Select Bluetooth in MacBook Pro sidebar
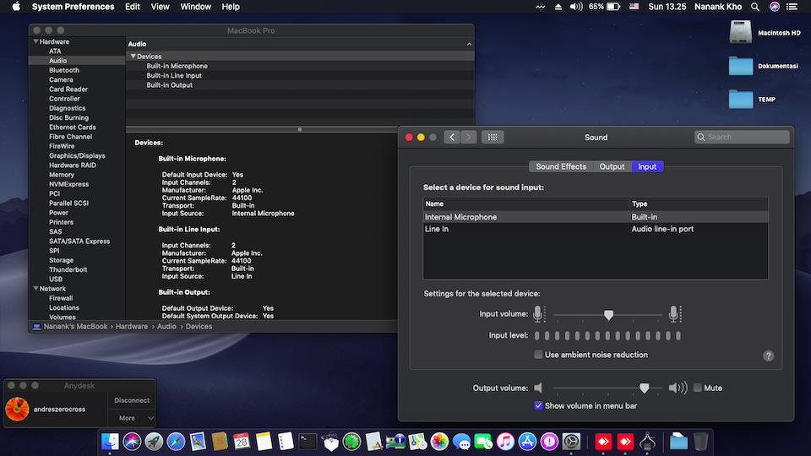The width and height of the screenshot is (811, 456). point(64,70)
